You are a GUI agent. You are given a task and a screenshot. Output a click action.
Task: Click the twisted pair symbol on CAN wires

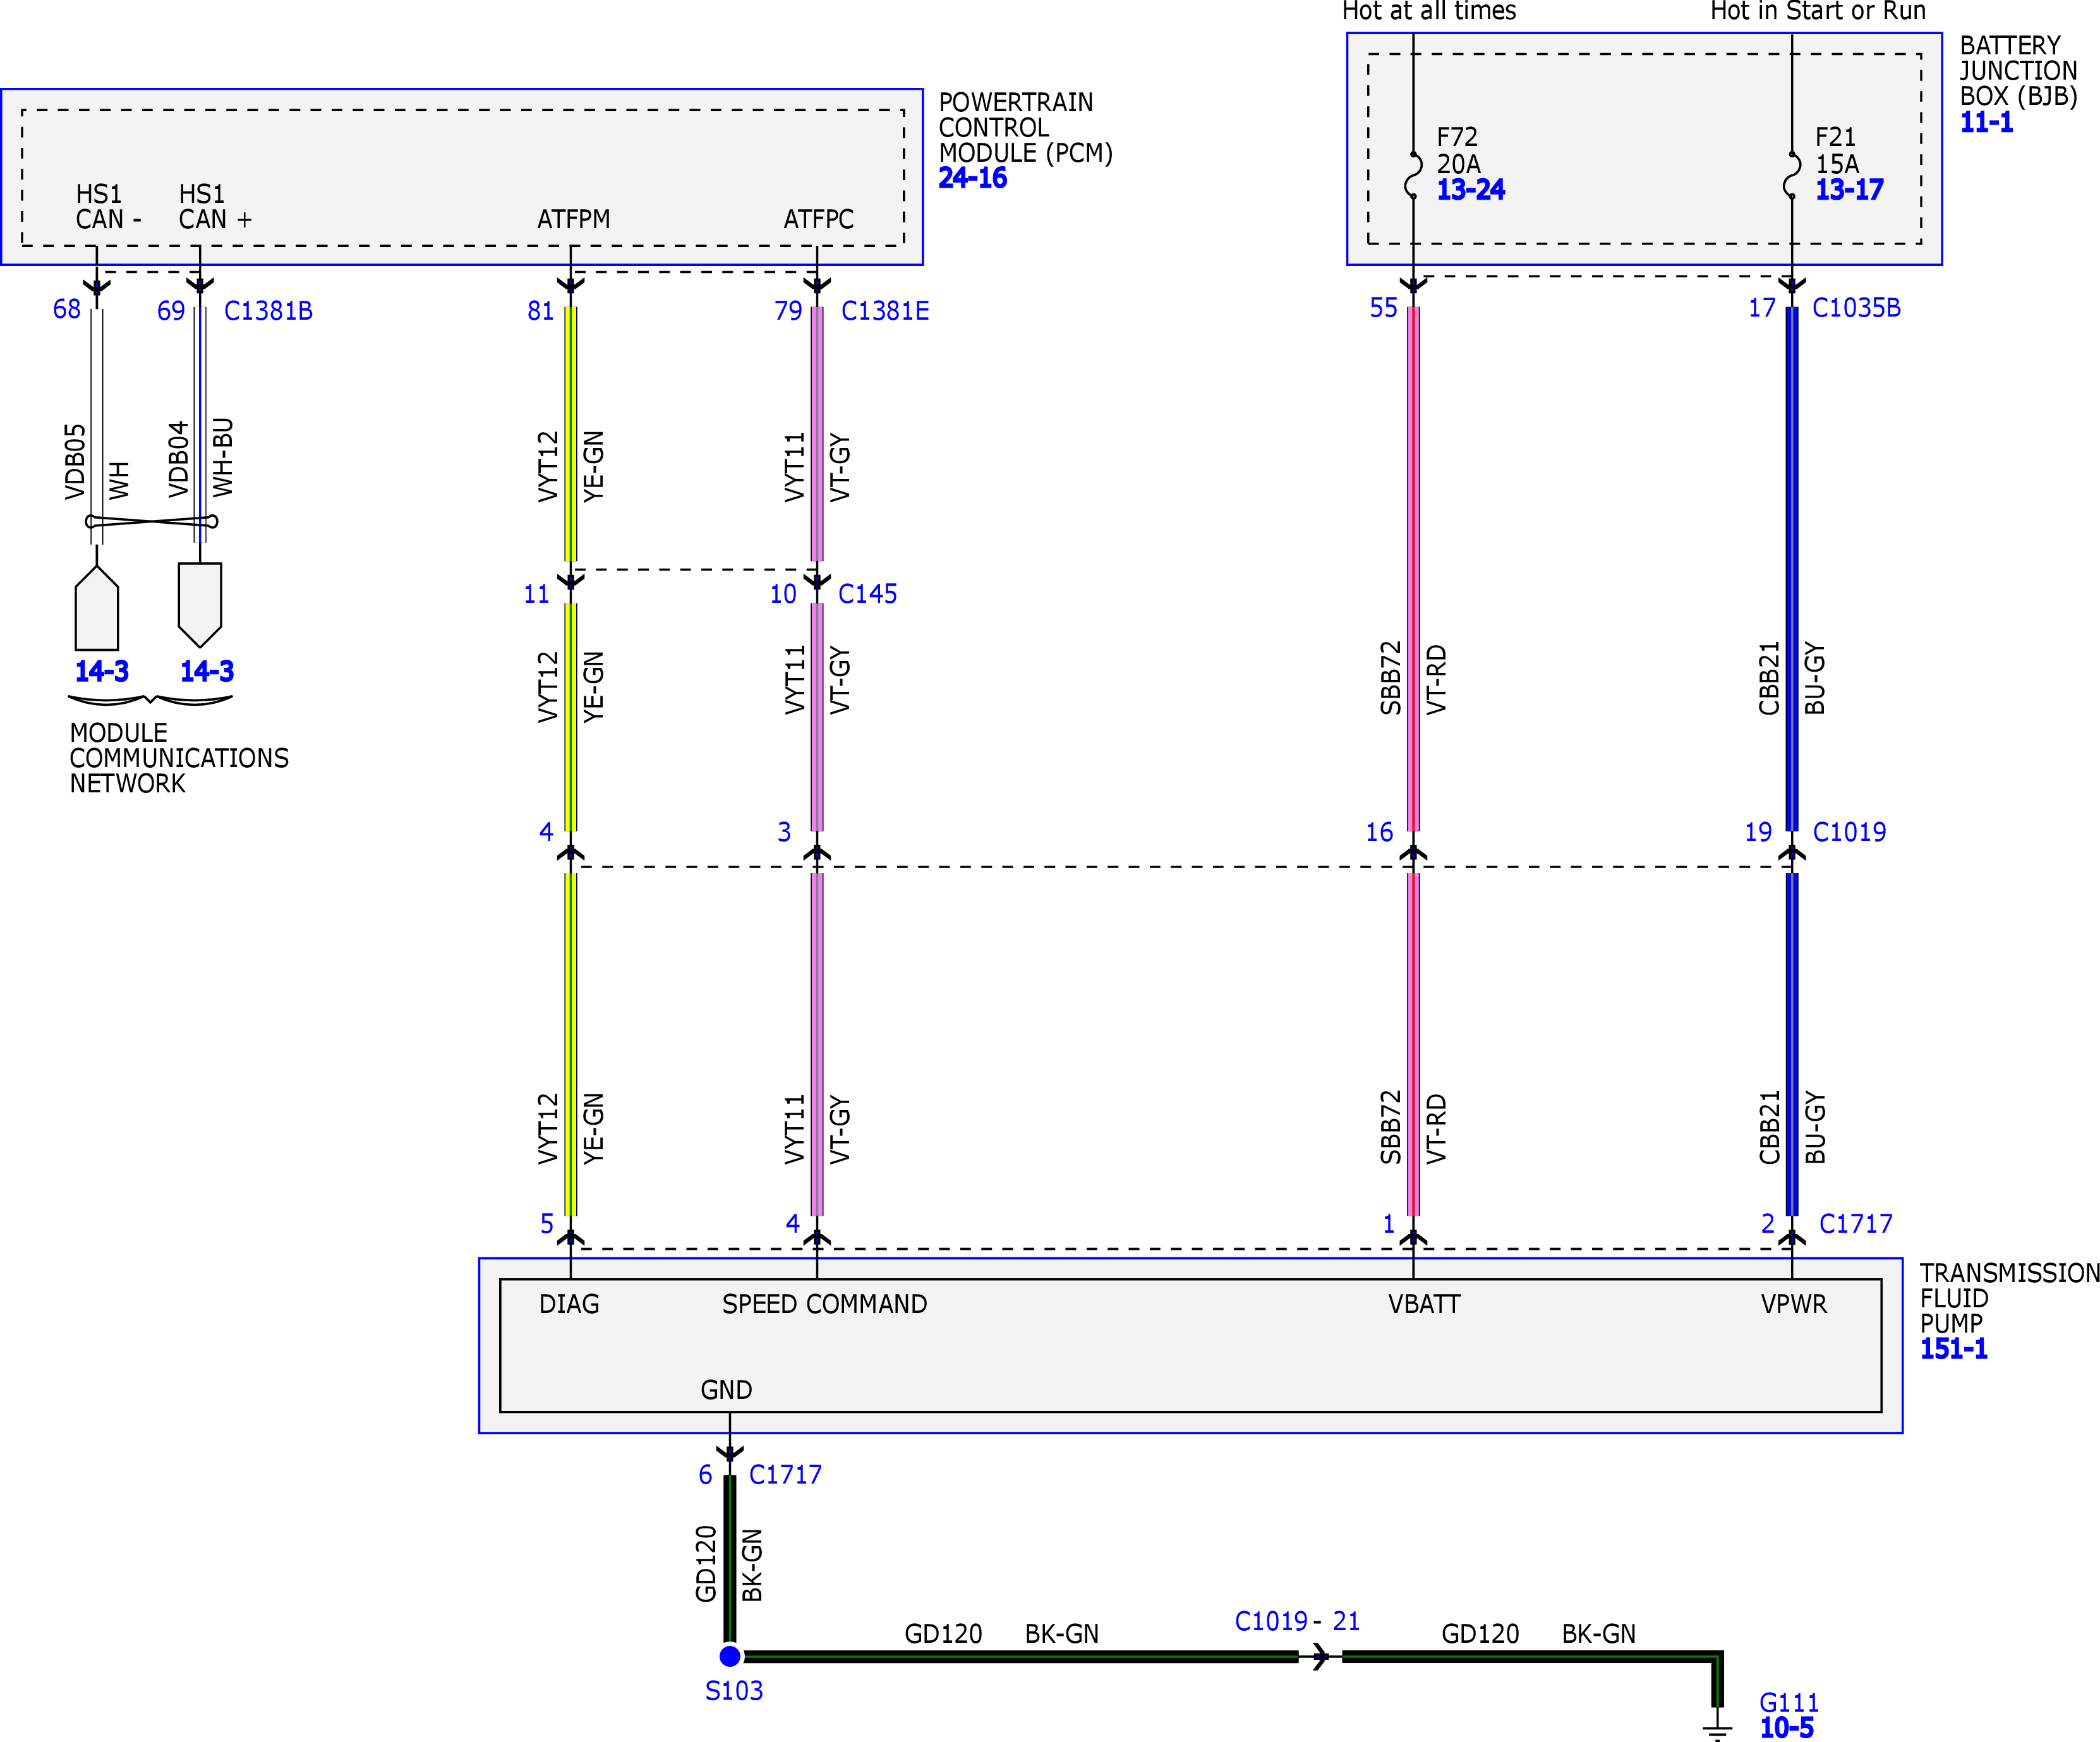point(151,521)
